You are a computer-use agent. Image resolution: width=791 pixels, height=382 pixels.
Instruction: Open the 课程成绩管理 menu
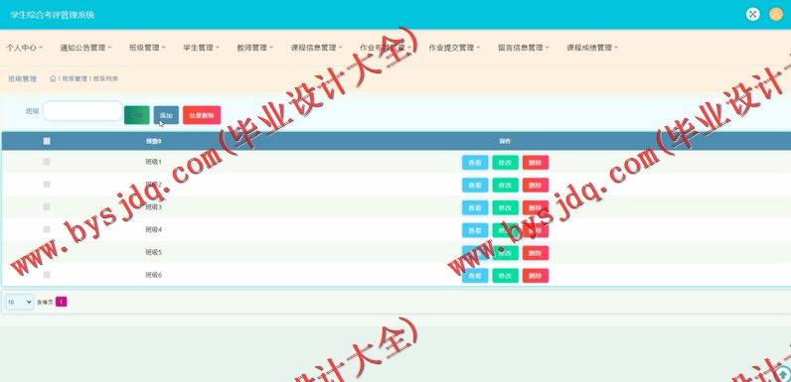(x=592, y=48)
